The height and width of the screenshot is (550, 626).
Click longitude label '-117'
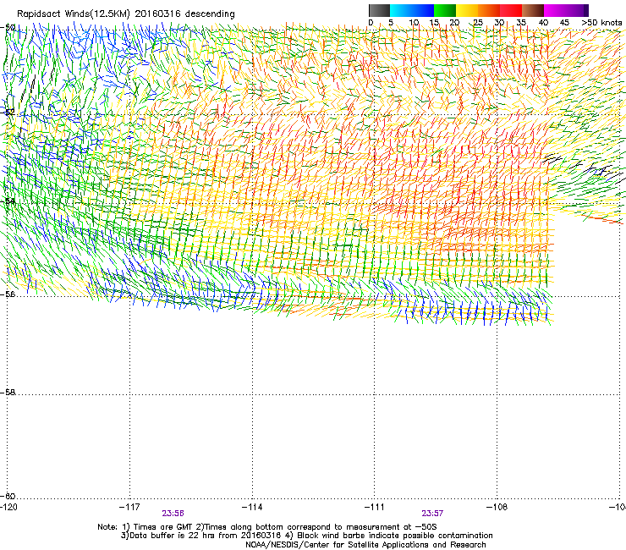pos(129,507)
